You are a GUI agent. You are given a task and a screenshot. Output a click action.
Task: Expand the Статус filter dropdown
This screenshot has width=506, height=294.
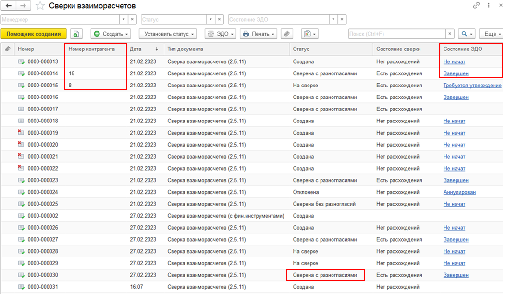[x=210, y=20]
